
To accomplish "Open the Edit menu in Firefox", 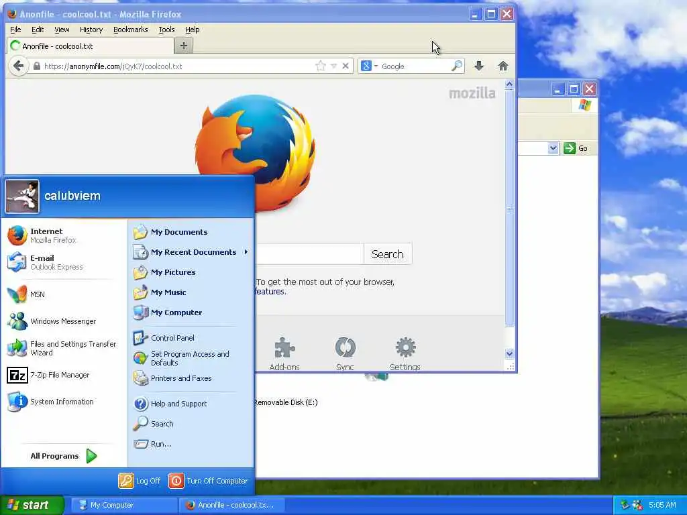I will coord(38,30).
